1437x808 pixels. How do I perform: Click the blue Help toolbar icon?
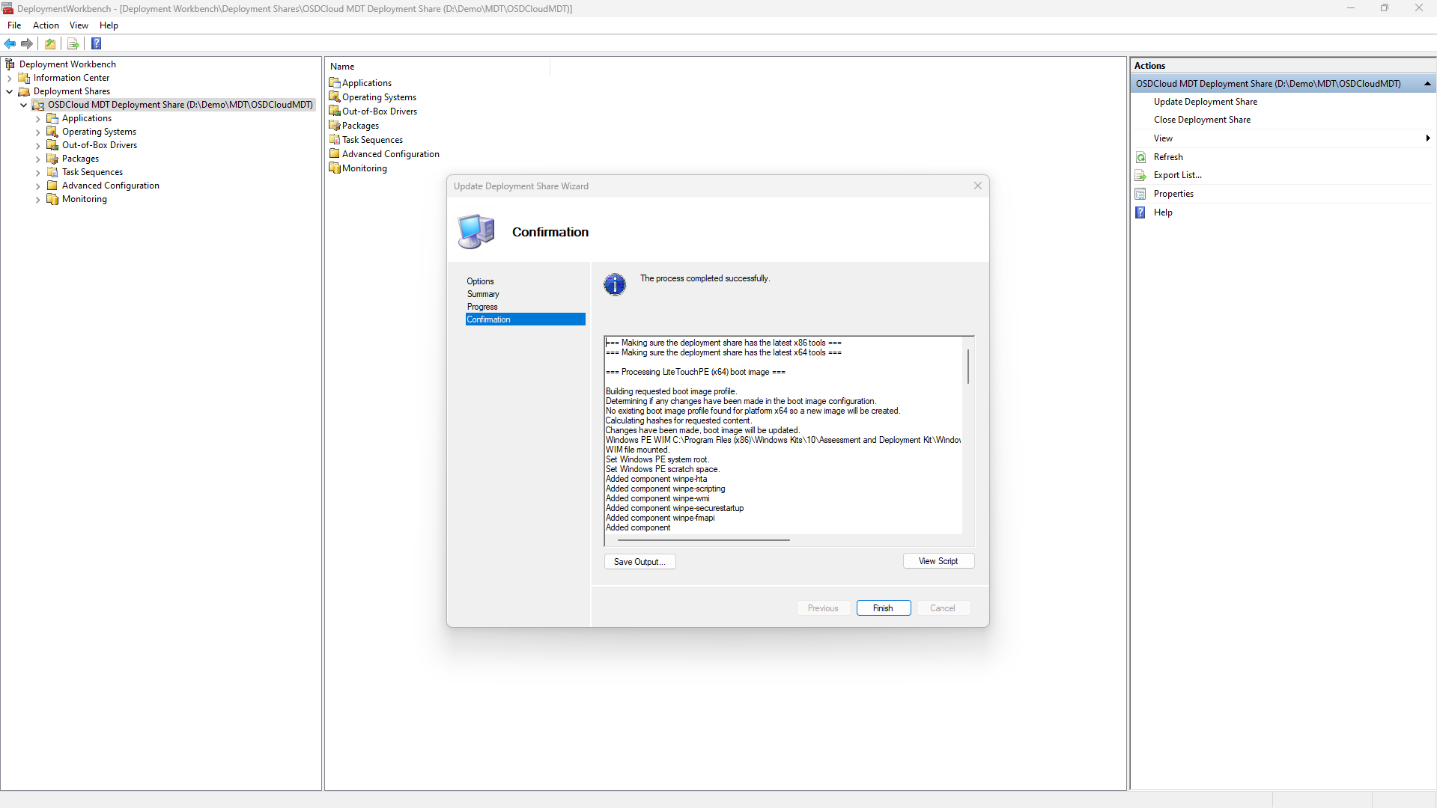(97, 44)
